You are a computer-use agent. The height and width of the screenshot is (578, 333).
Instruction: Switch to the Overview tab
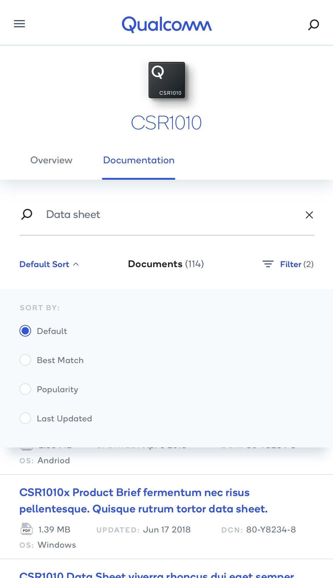[x=51, y=160]
